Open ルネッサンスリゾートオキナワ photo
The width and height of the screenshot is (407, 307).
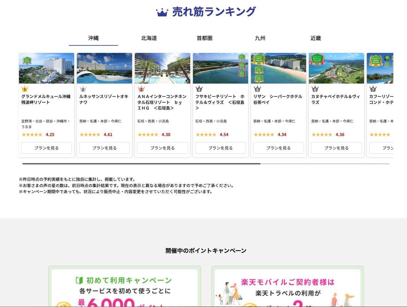click(104, 68)
